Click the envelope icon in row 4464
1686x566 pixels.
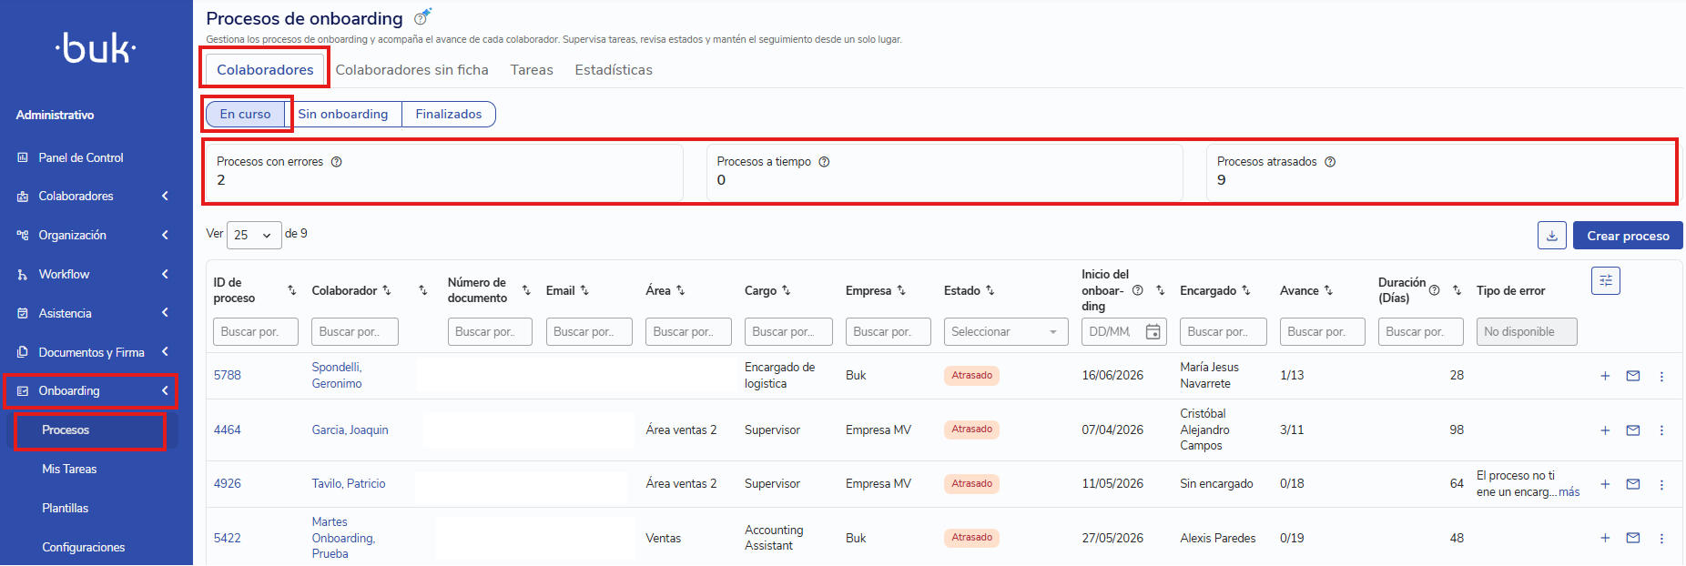click(1633, 430)
